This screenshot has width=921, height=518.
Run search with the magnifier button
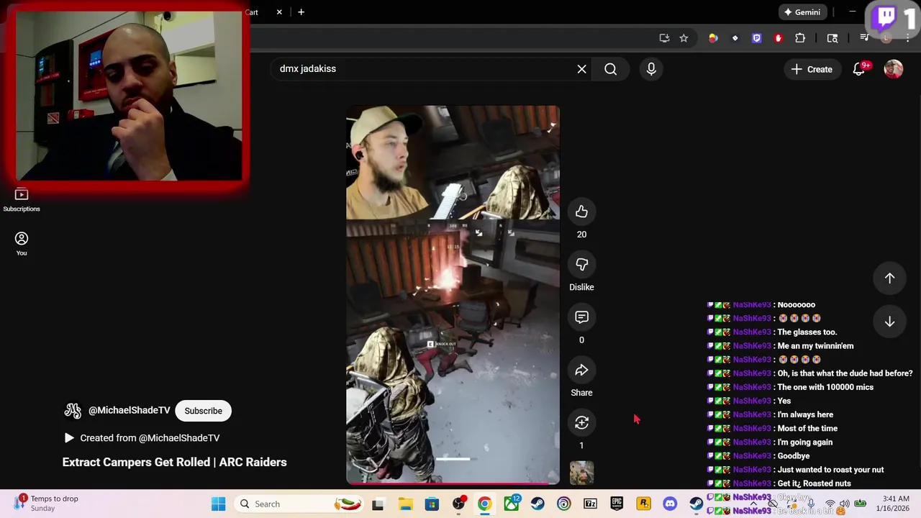point(610,69)
